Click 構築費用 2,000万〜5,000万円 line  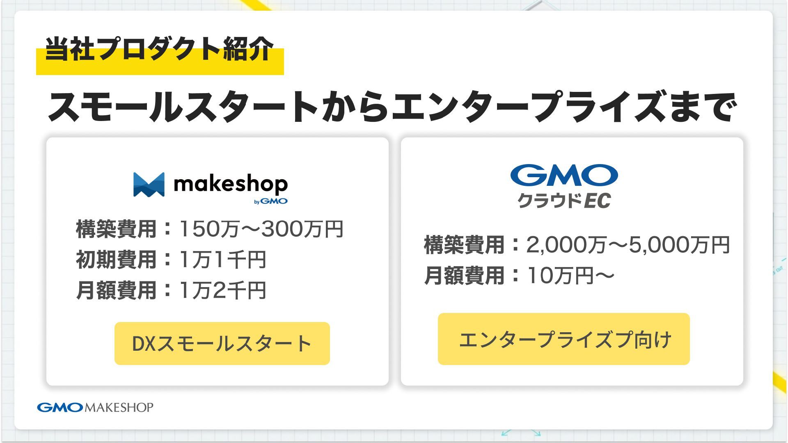point(577,245)
